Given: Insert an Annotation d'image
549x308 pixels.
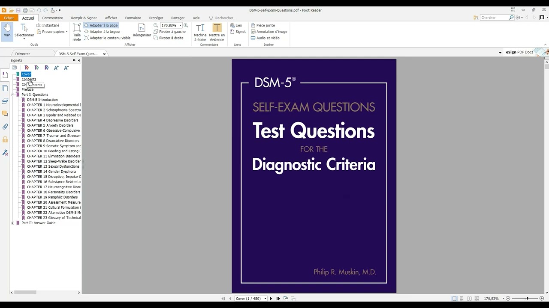Looking at the screenshot, I should pyautogui.click(x=269, y=32).
